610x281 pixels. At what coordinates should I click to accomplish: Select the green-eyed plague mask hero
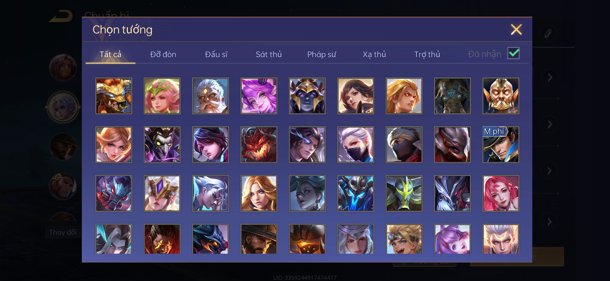point(162,145)
